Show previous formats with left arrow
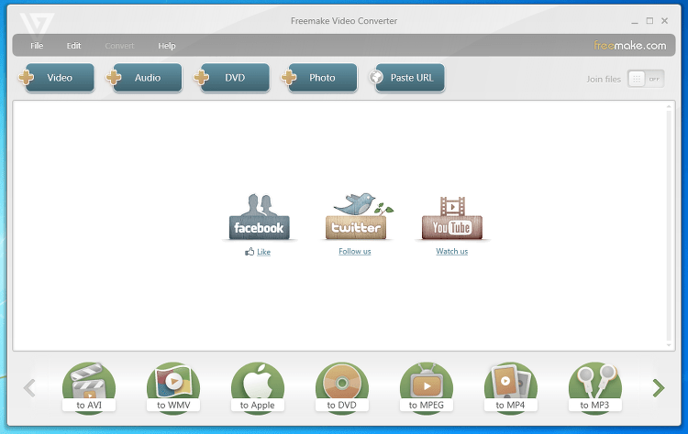The image size is (688, 434). tap(29, 388)
